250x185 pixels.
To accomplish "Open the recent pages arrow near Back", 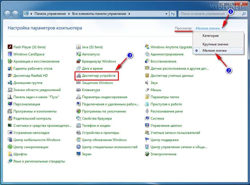I will click(x=21, y=14).
